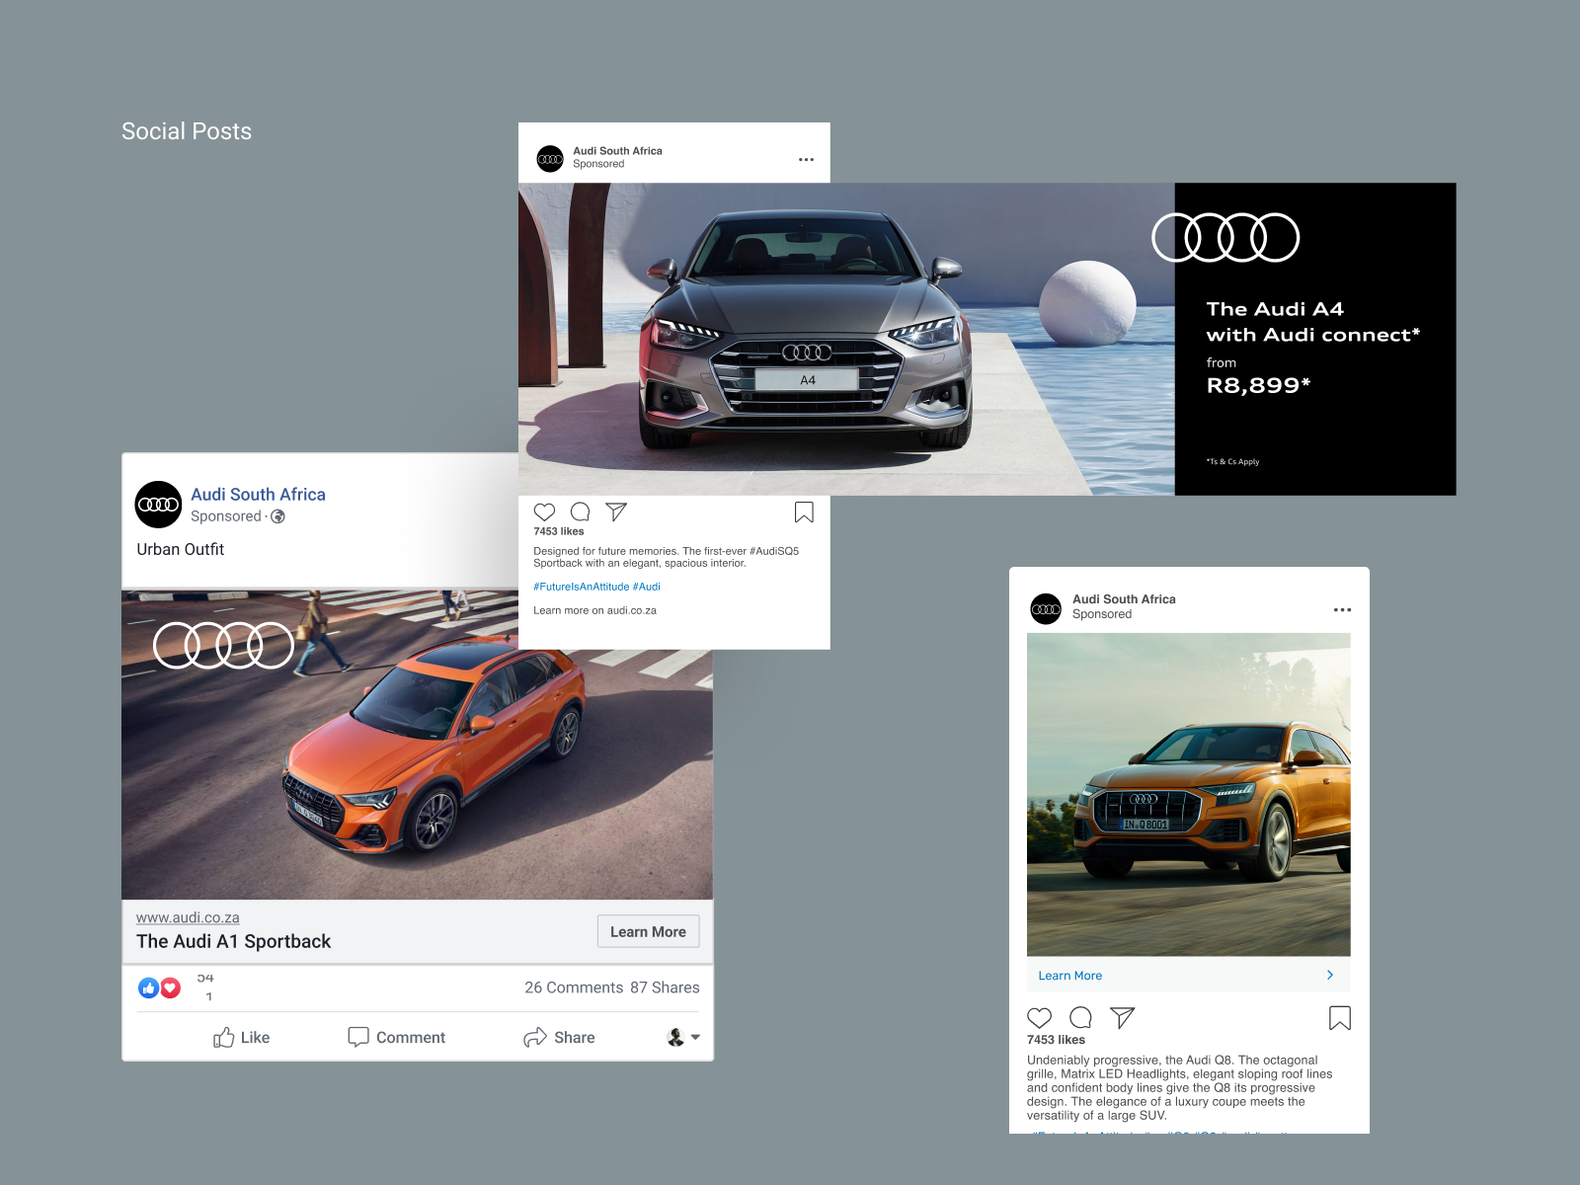The image size is (1580, 1185).
Task: Click the Audi avatar on the Q8 Instagram post
Action: (1046, 609)
